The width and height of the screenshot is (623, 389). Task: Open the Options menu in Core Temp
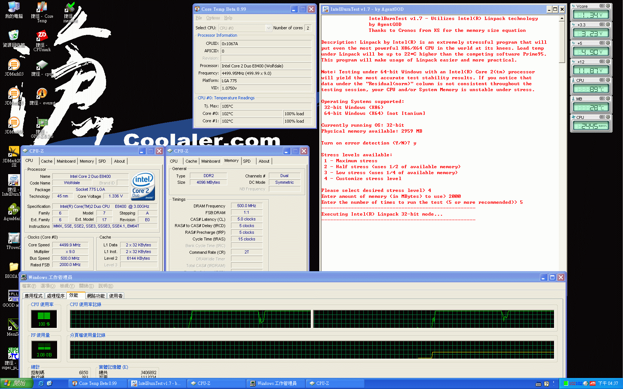tap(213, 18)
